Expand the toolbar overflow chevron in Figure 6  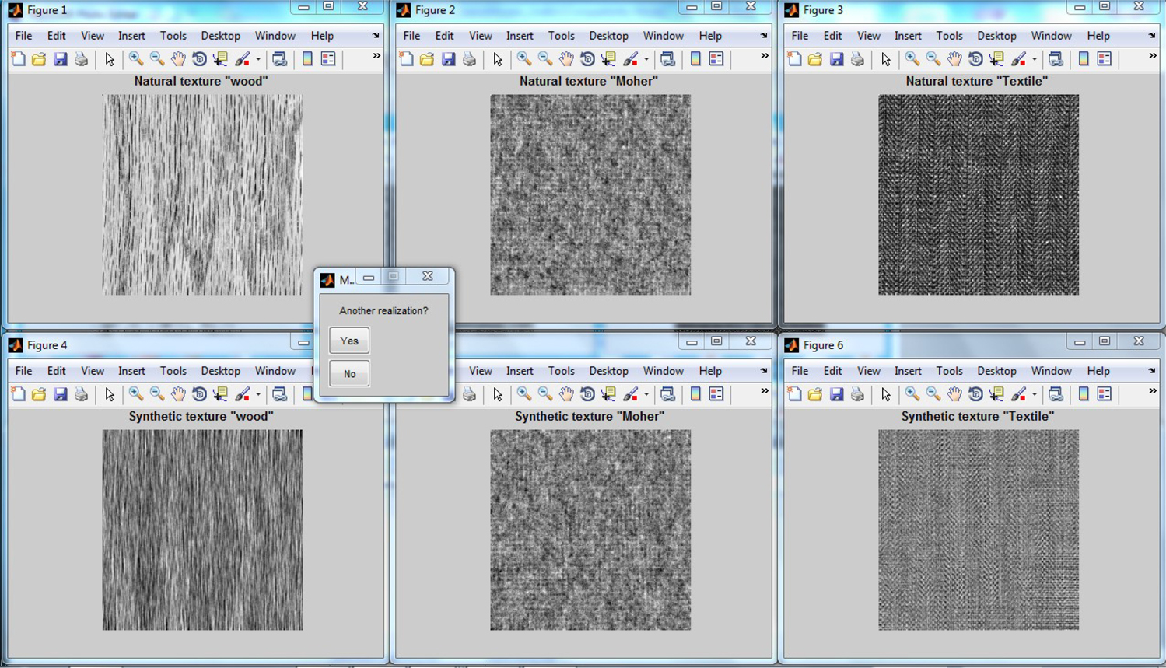tap(1153, 391)
